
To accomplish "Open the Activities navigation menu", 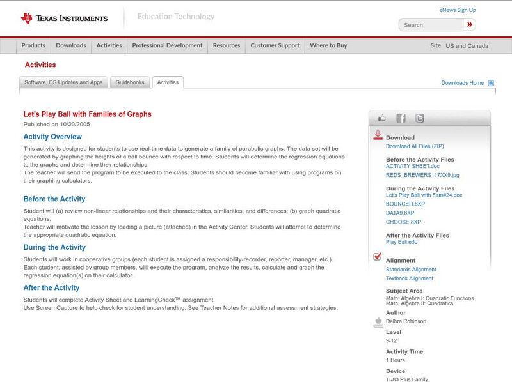I will 109,45.
